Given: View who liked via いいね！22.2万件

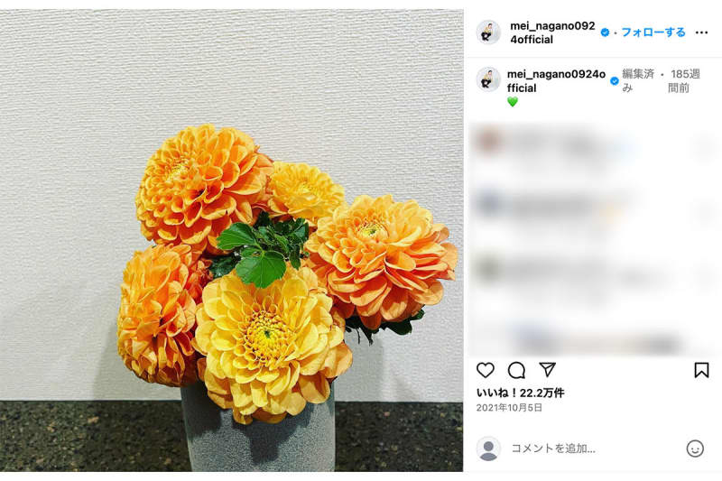Looking at the screenshot, I should coord(520,393).
